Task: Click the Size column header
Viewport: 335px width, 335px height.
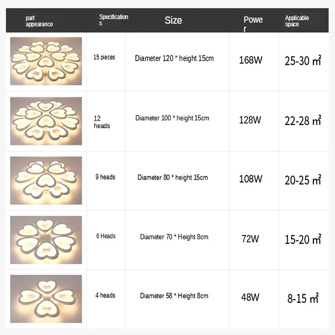Action: pos(173,20)
